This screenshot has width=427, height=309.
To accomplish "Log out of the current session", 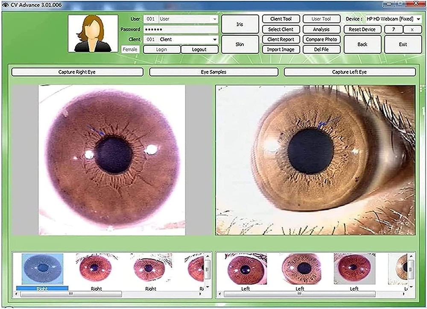I will [199, 49].
